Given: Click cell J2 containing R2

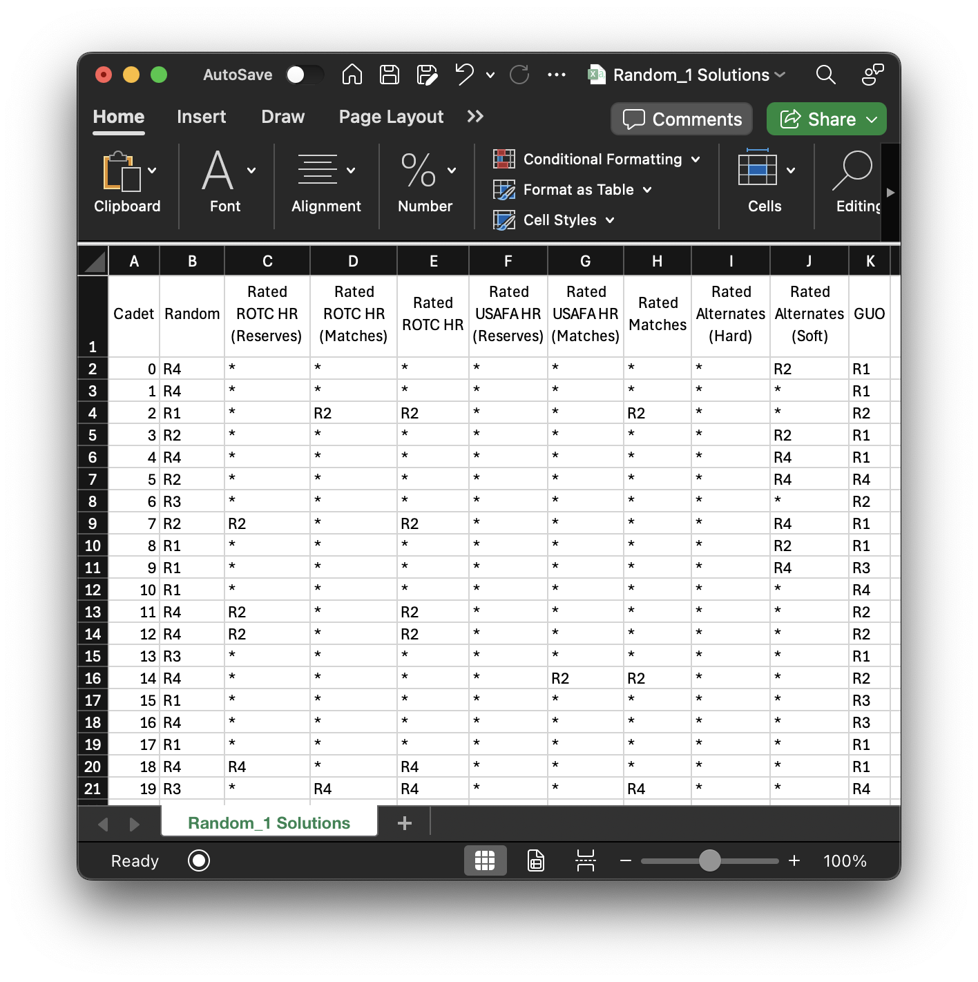Looking at the screenshot, I should point(809,369).
